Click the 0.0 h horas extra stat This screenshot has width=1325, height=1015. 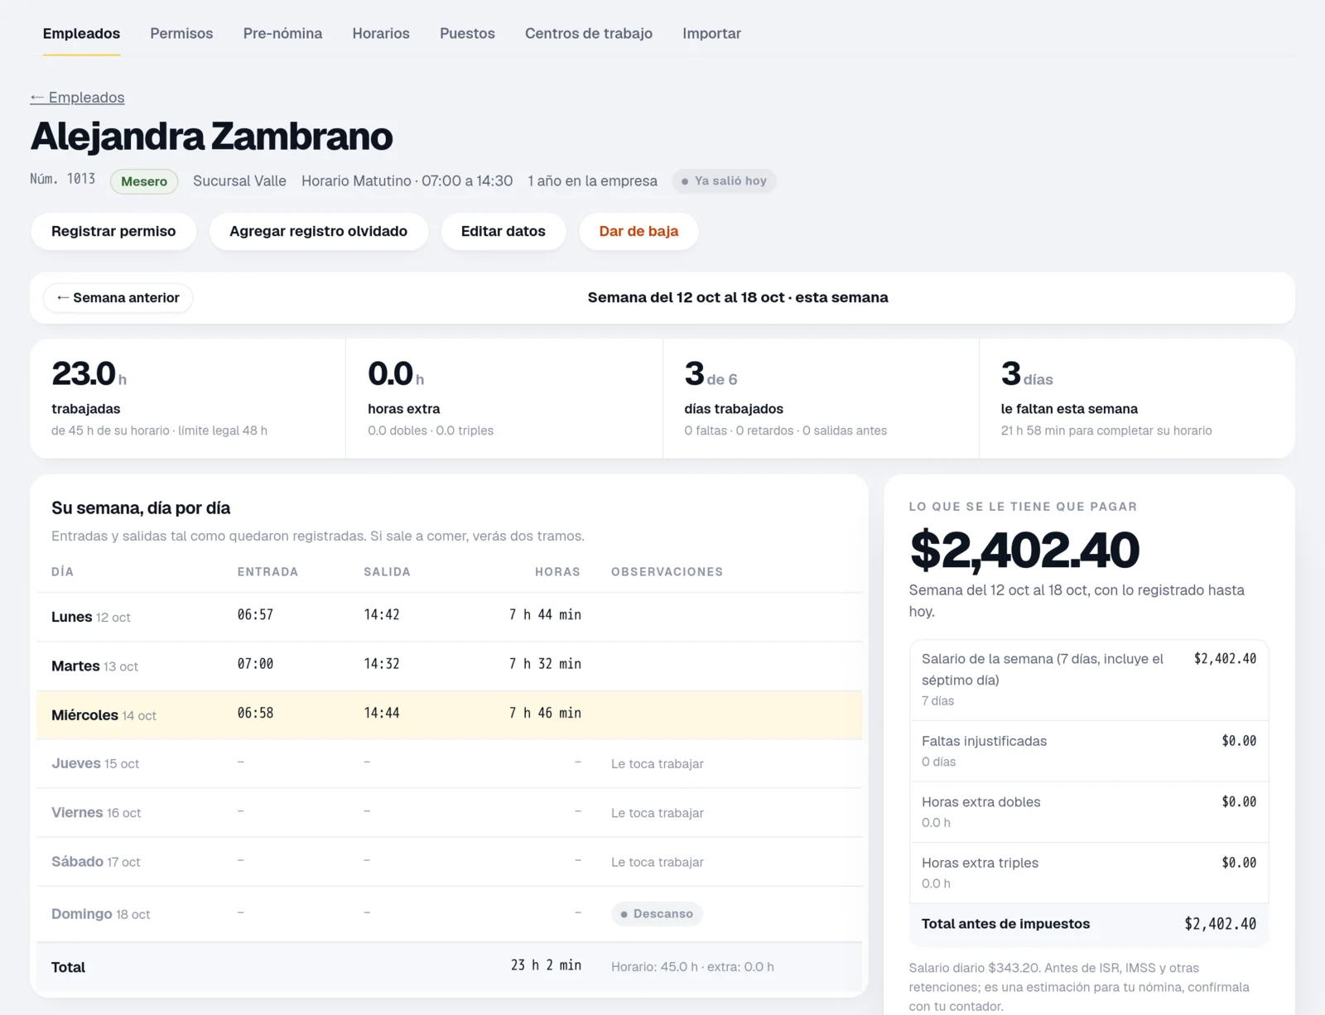504,398
